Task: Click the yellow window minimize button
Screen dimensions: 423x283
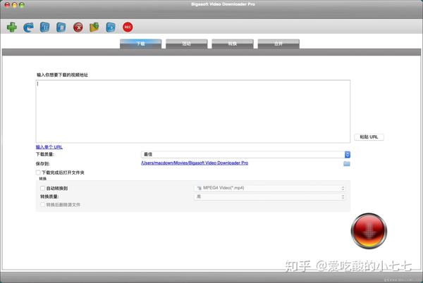Action: pos(15,5)
